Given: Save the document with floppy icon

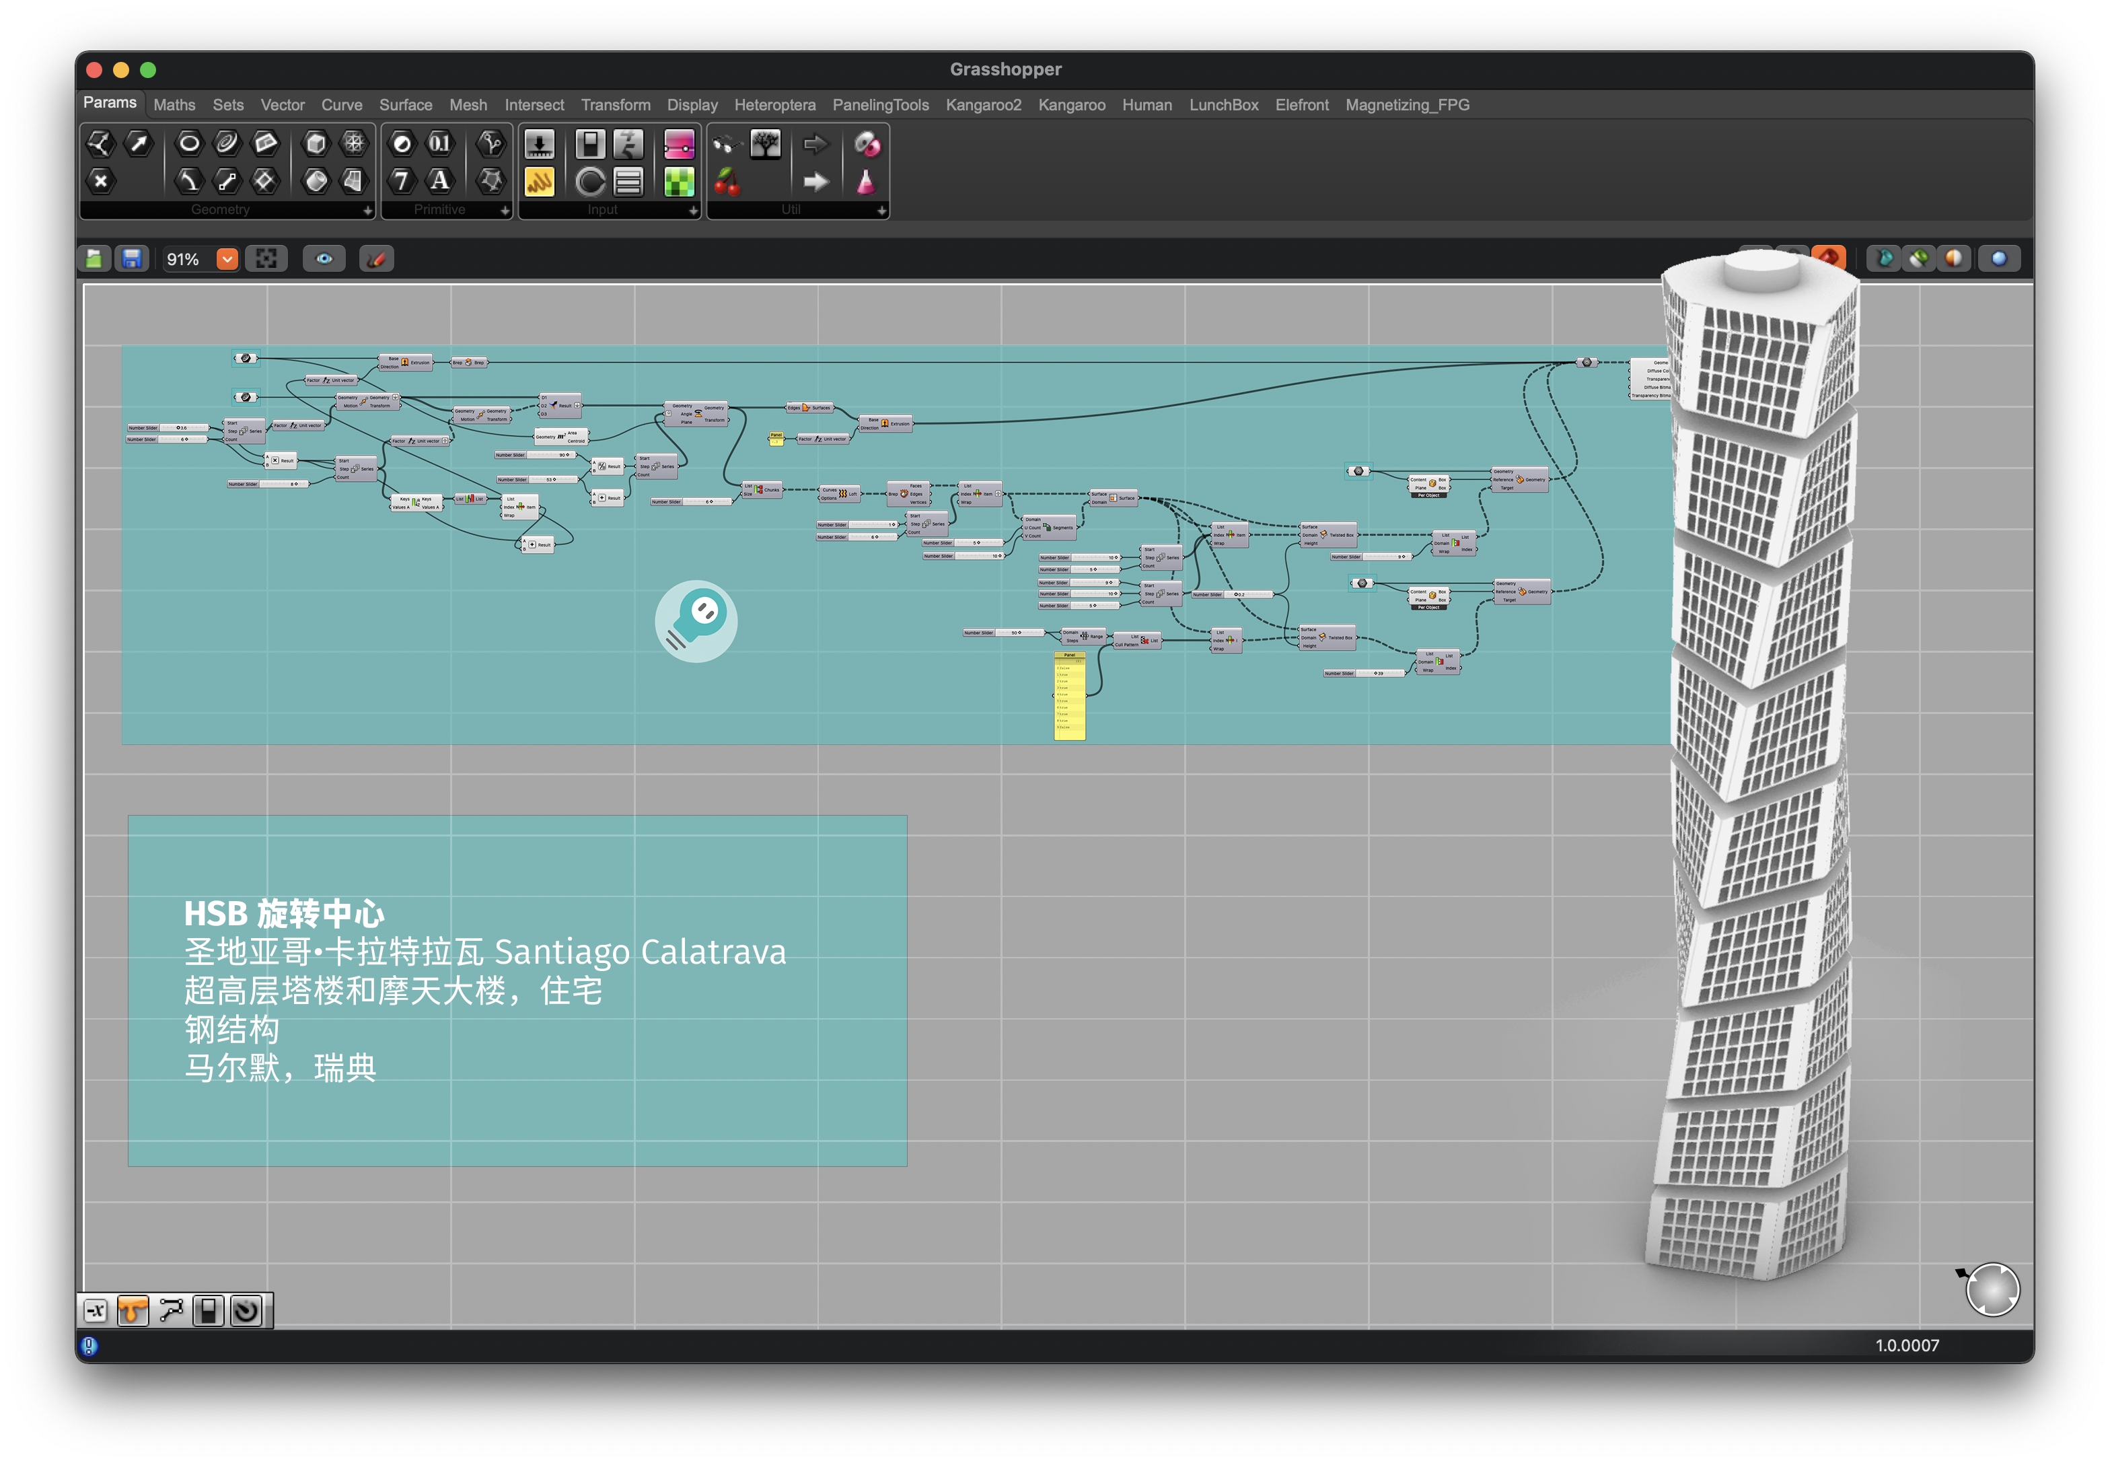Looking at the screenshot, I should point(132,259).
